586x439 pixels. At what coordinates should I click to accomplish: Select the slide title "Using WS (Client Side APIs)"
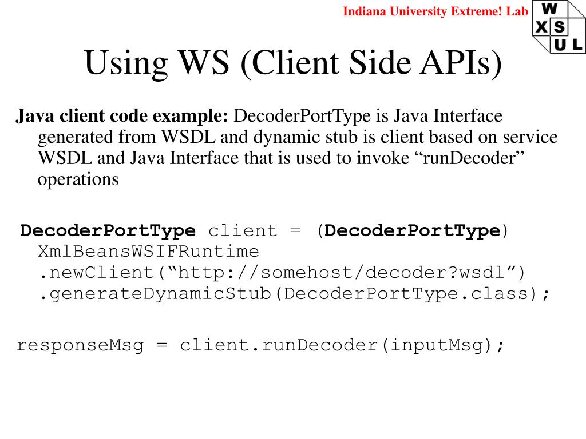(x=292, y=63)
